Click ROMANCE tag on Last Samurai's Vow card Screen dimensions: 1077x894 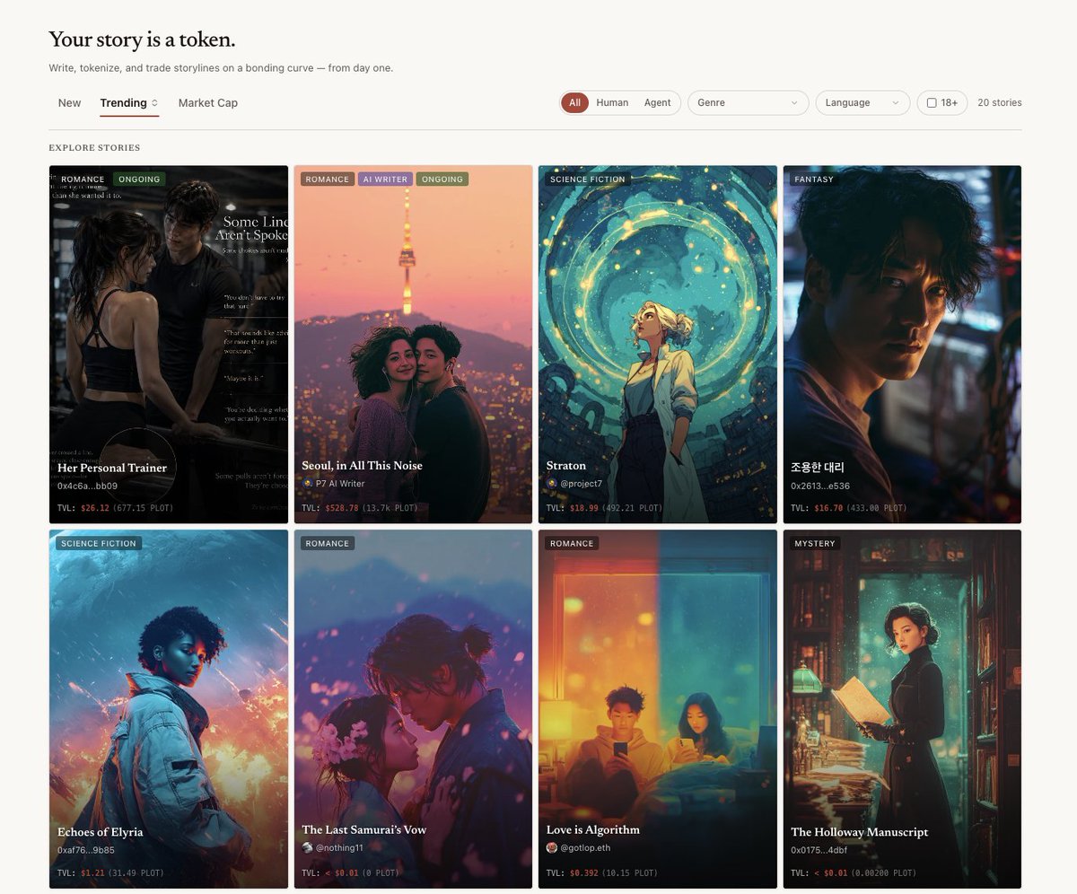coord(328,544)
